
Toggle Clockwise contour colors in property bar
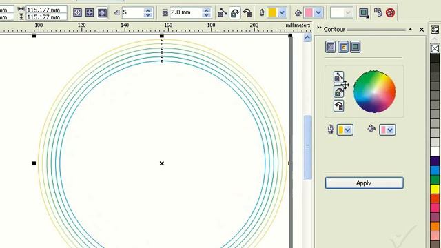click(x=234, y=12)
